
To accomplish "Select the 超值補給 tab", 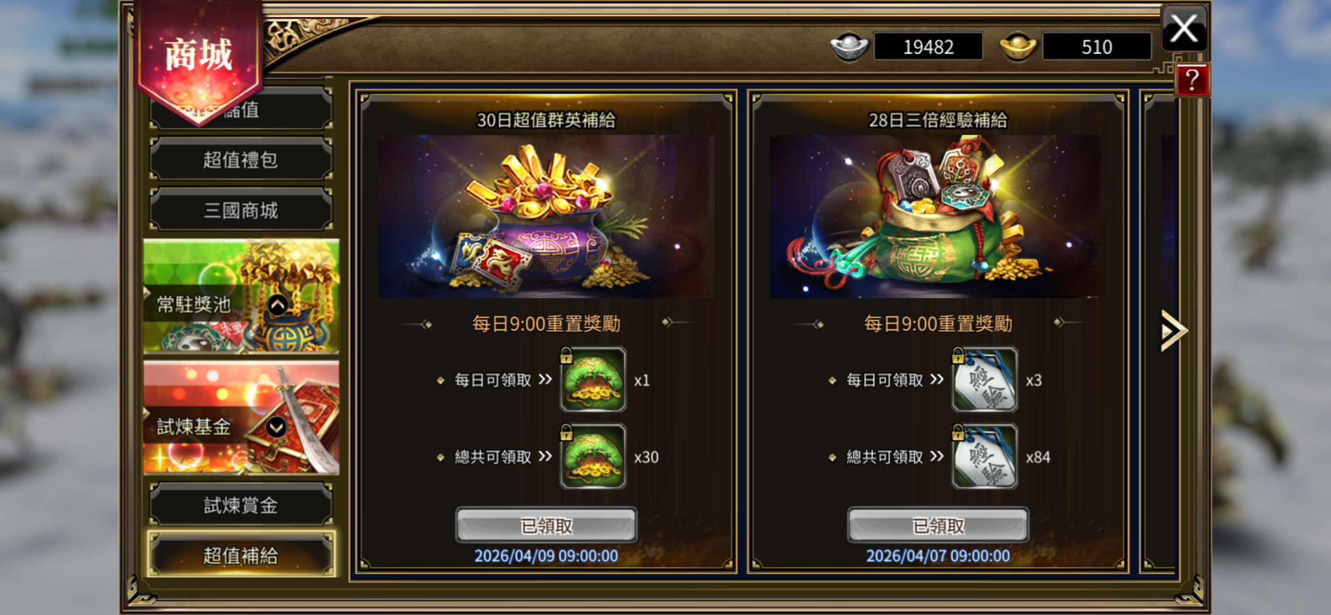I will click(241, 556).
